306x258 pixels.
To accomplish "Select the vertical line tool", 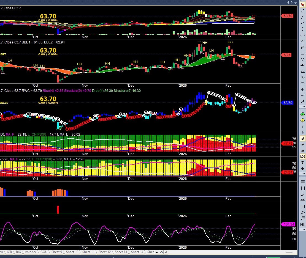I will [x=302, y=29].
